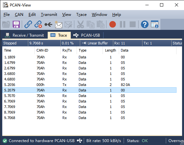Select the trace row at time 8.7069

(89, 112)
